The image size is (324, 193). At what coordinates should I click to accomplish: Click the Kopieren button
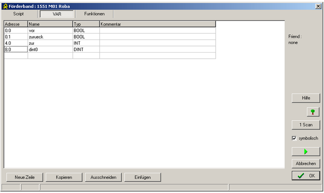tap(64, 177)
